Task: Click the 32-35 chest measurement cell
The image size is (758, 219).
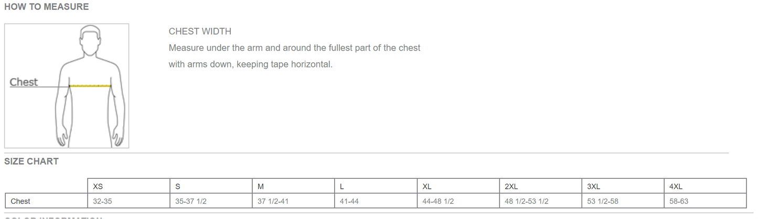Action: [102, 201]
